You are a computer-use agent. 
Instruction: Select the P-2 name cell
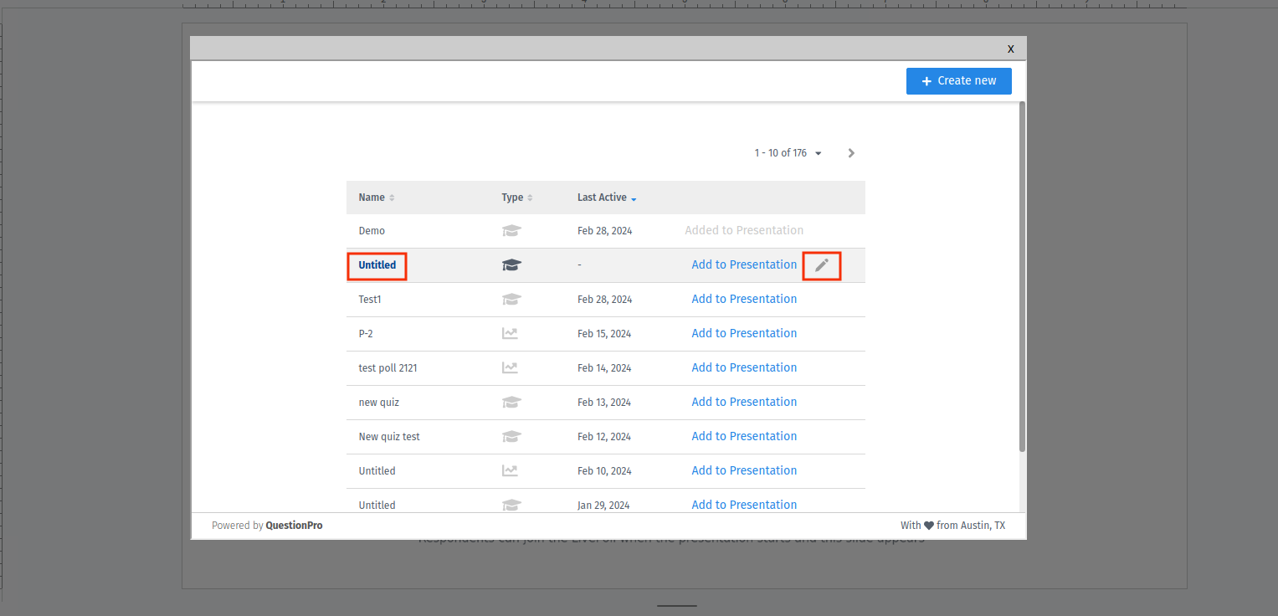tap(366, 334)
